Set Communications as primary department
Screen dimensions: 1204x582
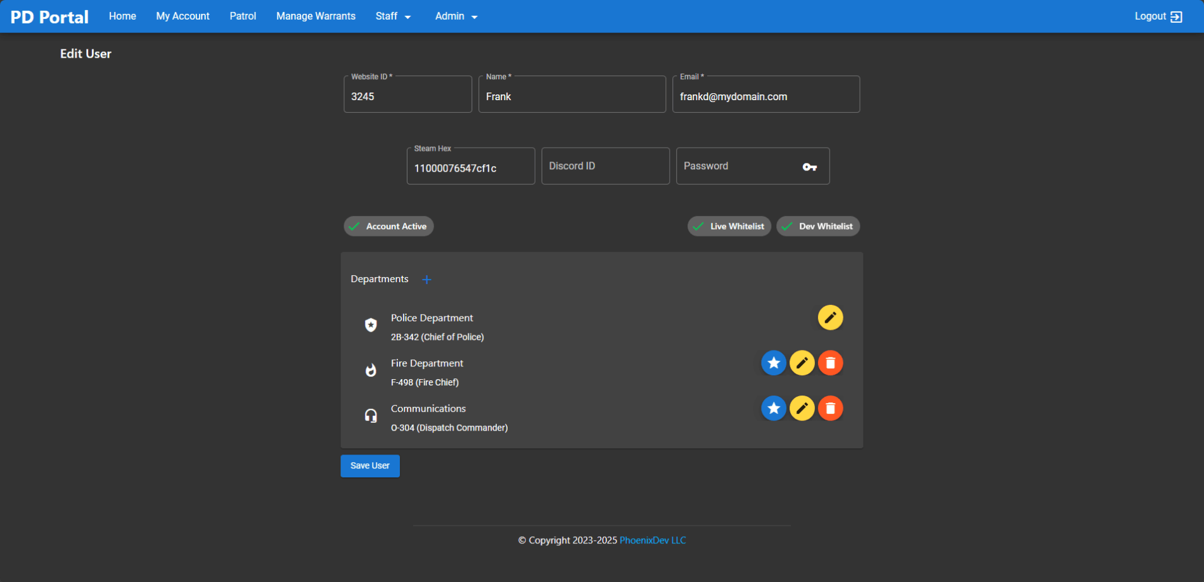[x=774, y=408]
